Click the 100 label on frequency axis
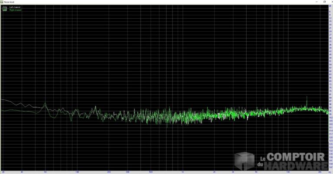Viewport: 333px width, 174px height. point(77,172)
